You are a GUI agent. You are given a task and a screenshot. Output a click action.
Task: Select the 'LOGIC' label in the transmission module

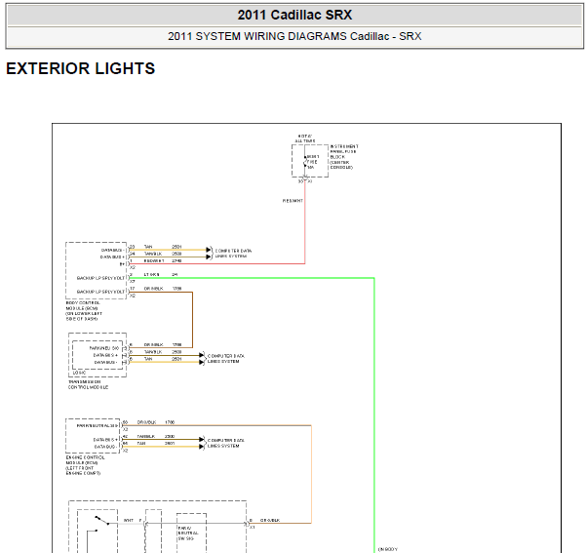point(79,373)
